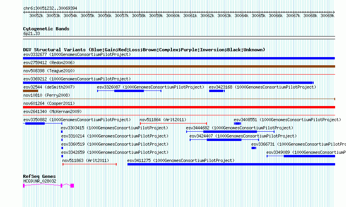Open the esv3408551 variant label
Screen dimensions: 346x207
click(287, 120)
